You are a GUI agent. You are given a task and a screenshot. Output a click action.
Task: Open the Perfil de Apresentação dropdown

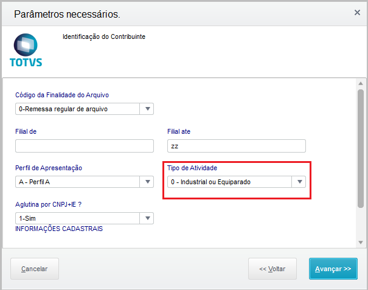click(147, 182)
